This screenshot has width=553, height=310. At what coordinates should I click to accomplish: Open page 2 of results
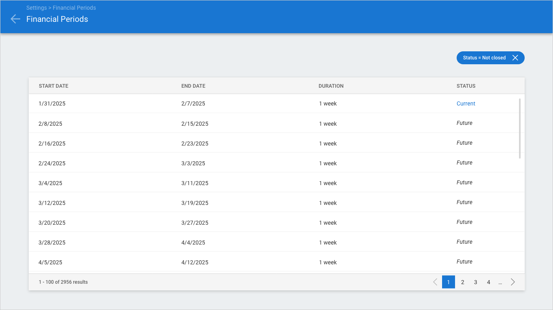(462, 282)
